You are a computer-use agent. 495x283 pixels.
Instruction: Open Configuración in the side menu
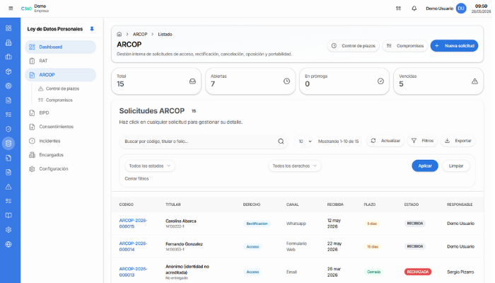[61, 168]
